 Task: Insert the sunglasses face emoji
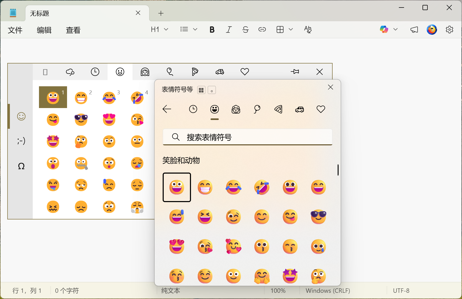pos(318,217)
